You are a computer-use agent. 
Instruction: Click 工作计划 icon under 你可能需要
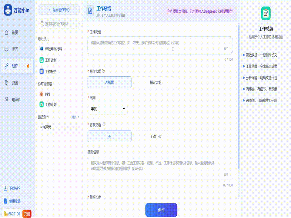pyautogui.click(x=42, y=104)
